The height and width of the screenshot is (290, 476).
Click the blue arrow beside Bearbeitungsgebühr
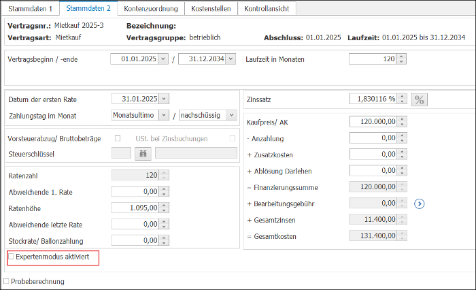tap(420, 204)
